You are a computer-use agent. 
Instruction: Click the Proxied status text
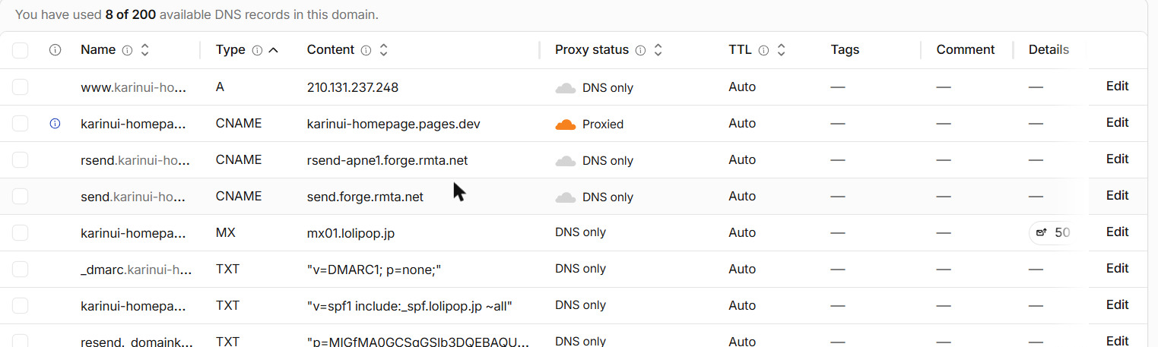pos(603,125)
